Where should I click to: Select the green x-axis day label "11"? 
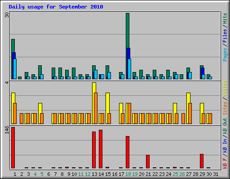[x=81, y=174]
